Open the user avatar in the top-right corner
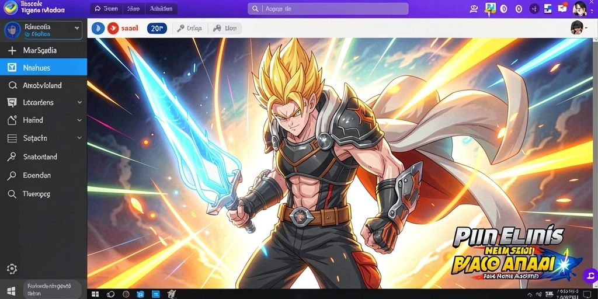This screenshot has width=598, height=299. 580,8
